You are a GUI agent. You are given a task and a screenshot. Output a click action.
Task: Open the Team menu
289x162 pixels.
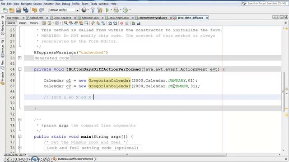tap(85, 4)
